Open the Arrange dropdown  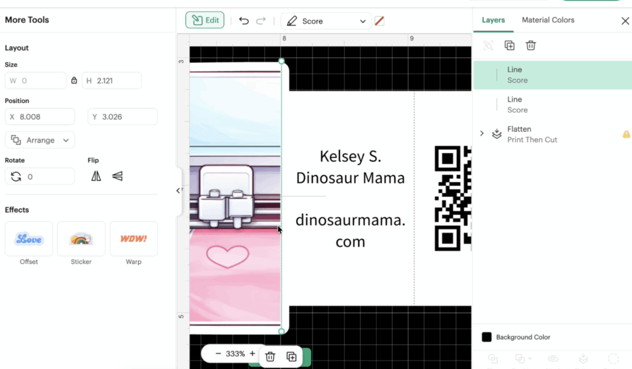(39, 140)
